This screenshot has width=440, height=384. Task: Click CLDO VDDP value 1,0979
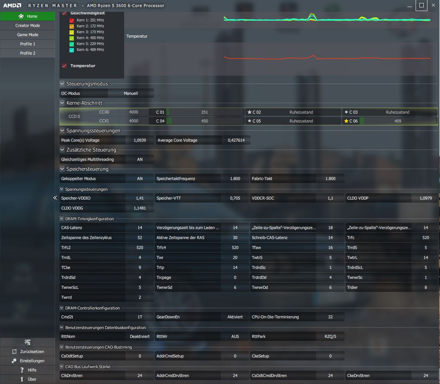click(426, 198)
